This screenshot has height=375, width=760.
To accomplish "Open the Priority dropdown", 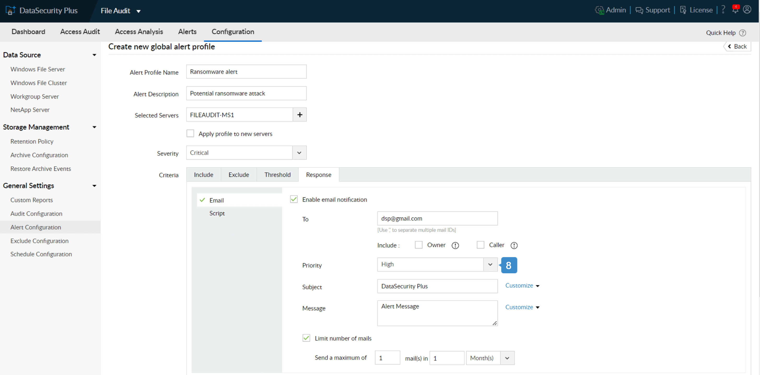I will 490,264.
